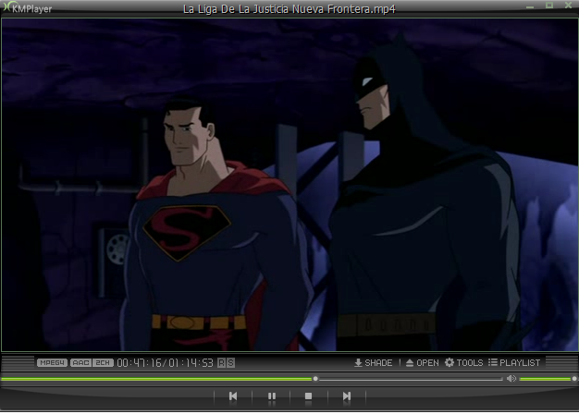
Task: Seek in the playback progress bar
Action: (x=252, y=379)
